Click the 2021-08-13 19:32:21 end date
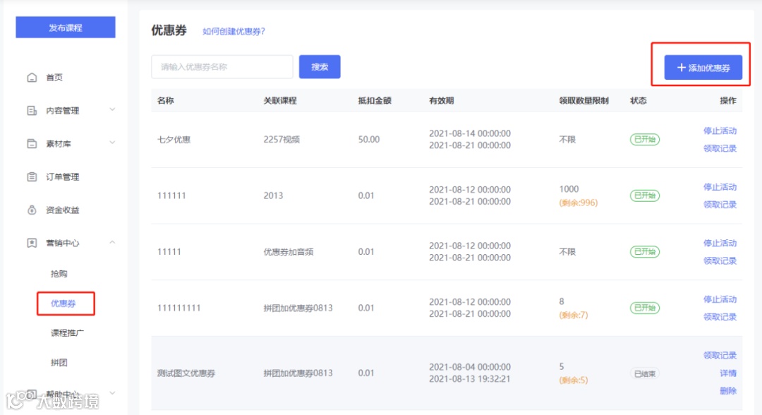Image resolution: width=762 pixels, height=415 pixels. tap(469, 379)
